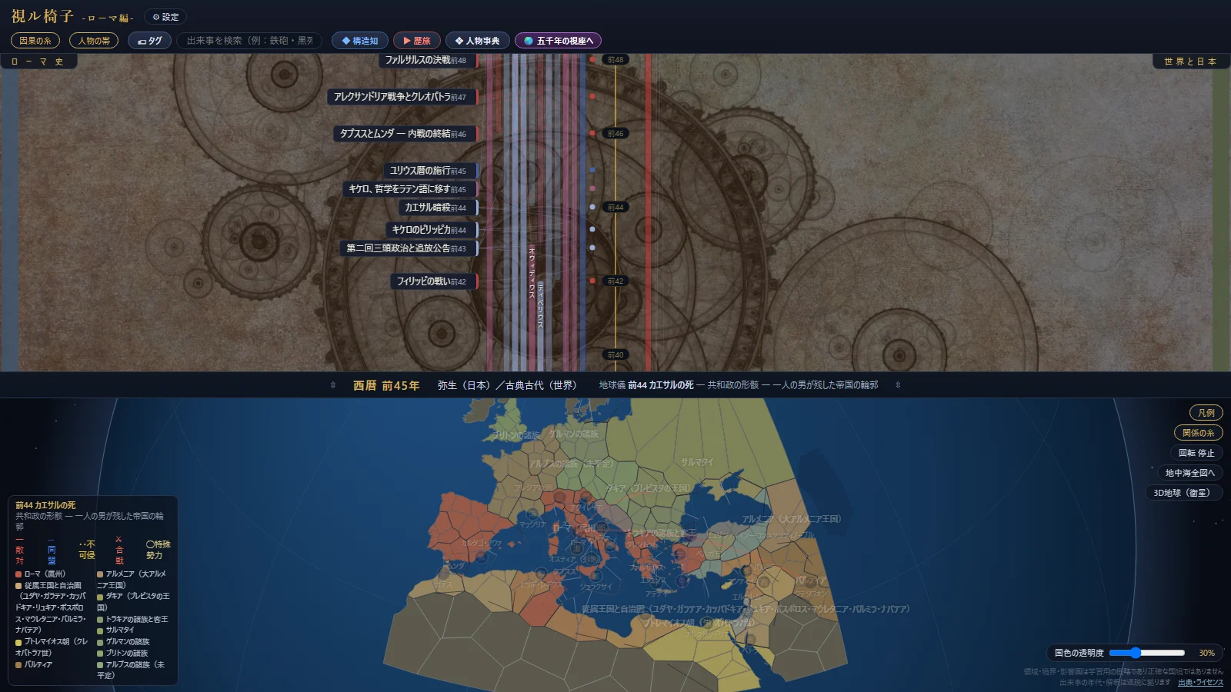Toggle the 関係の糸 relation threads button

pos(1198,433)
